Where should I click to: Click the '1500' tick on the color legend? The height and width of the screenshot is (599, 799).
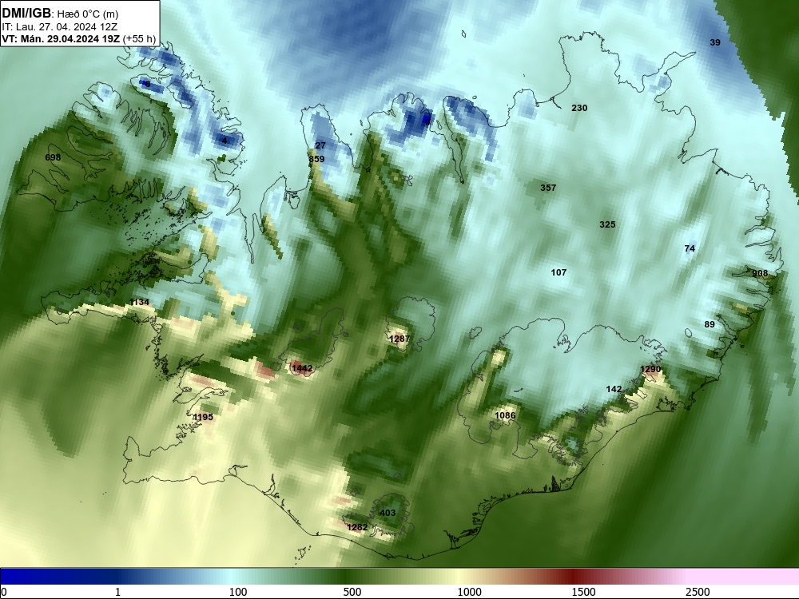pos(583,592)
